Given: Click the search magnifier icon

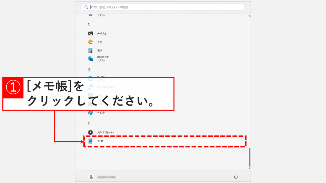Looking at the screenshot, I should (x=86, y=7).
